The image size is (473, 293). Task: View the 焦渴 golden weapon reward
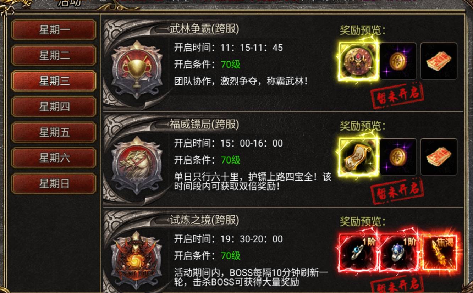click(439, 253)
